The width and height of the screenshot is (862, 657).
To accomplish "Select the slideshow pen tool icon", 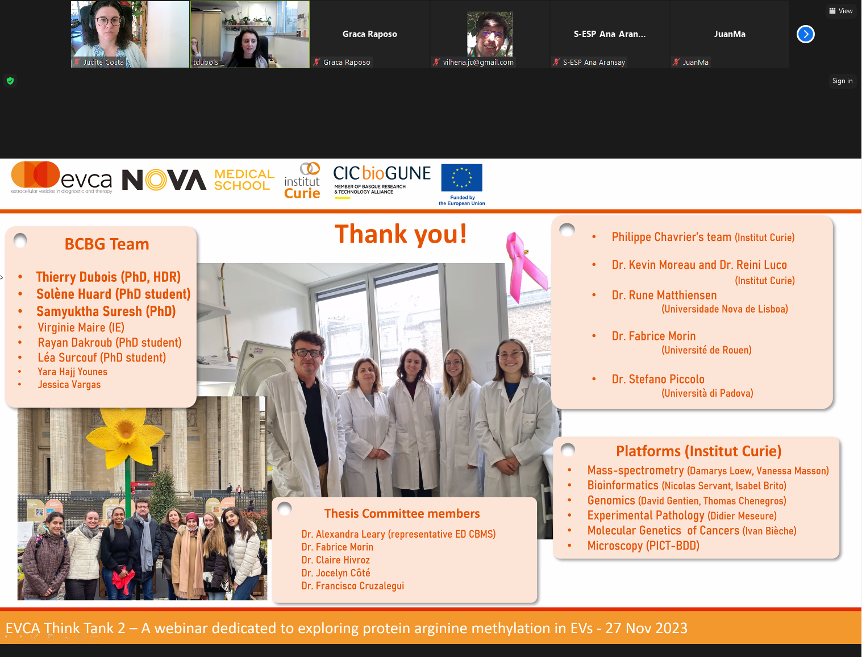I will 36,637.
